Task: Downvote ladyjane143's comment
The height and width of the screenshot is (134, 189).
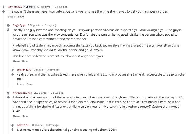Action: tap(13, 74)
